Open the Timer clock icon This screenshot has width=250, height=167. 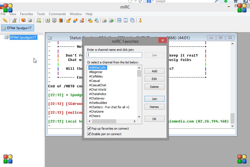tap(54, 20)
